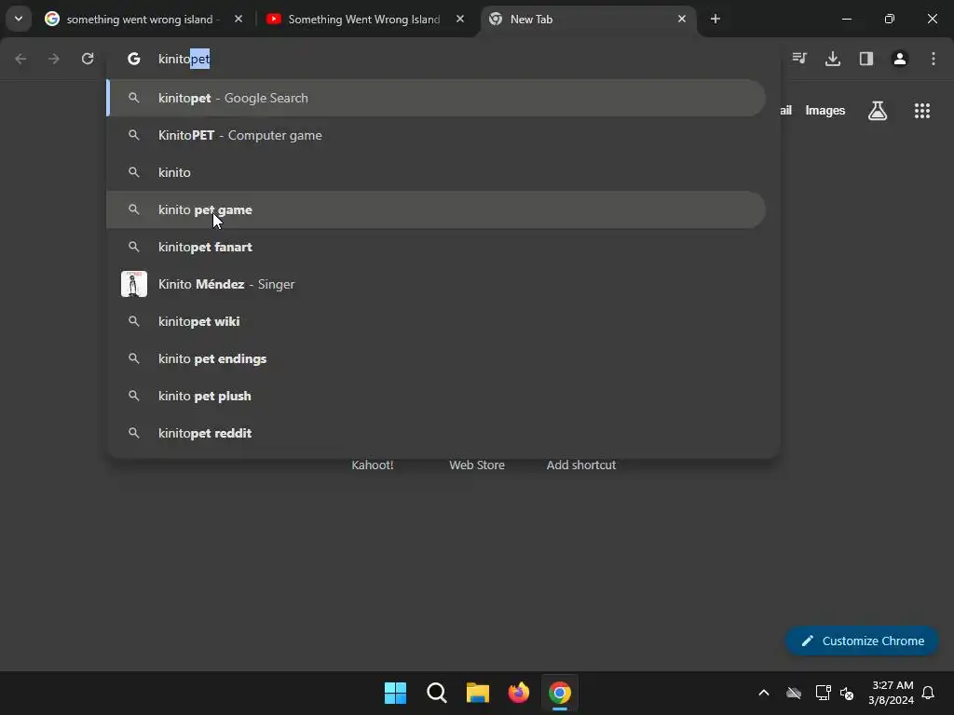Reload the page
The image size is (954, 715).
pyautogui.click(x=88, y=59)
